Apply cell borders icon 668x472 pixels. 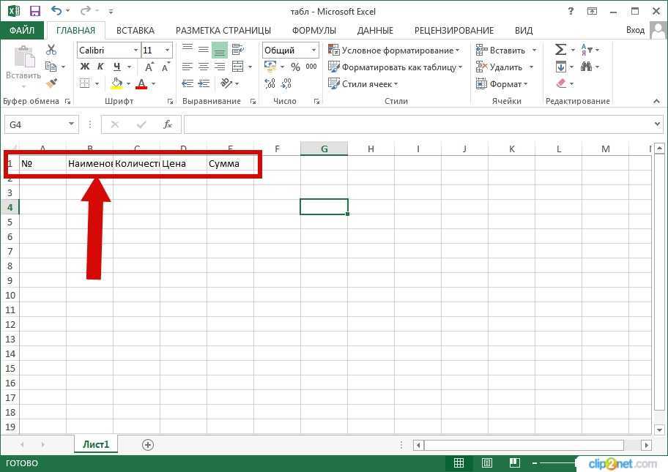[x=85, y=83]
